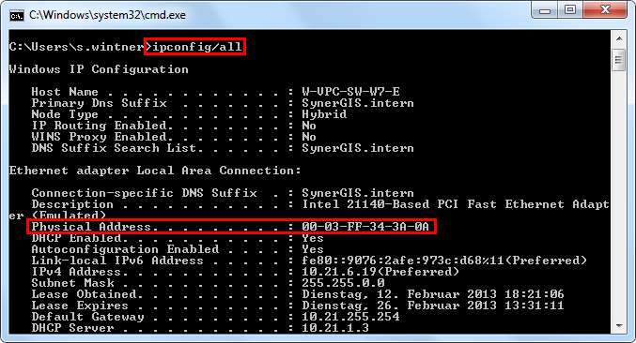Click the scrollbar down arrow
This screenshot has height=343, width=636.
tap(619, 326)
